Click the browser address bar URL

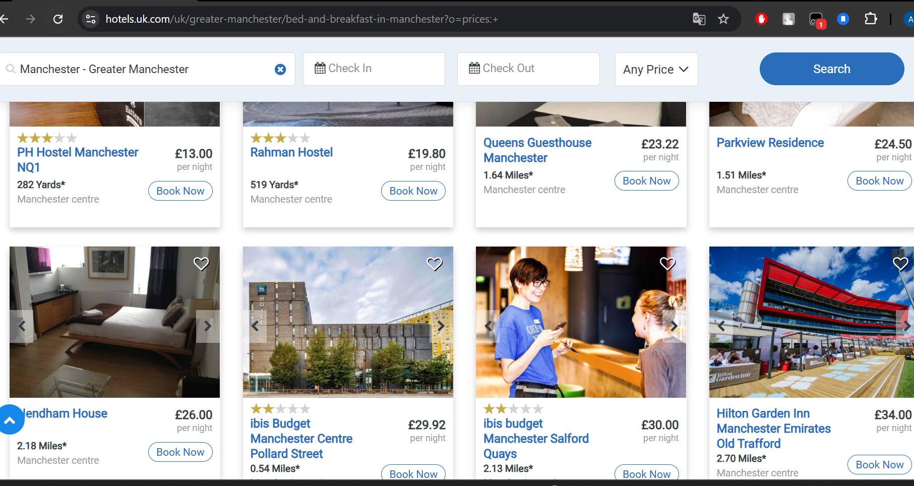coord(301,19)
